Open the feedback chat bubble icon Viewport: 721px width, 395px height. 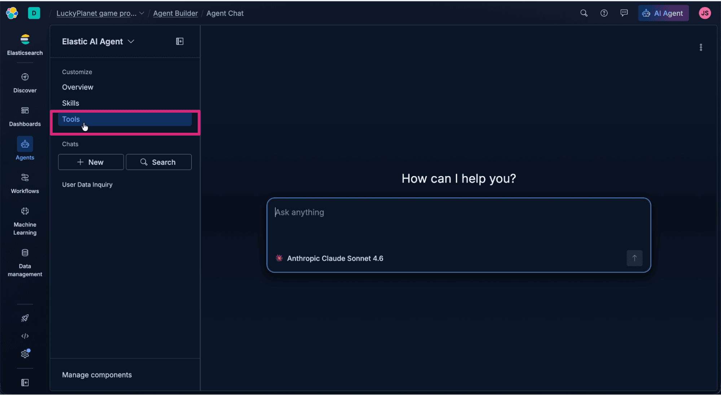(x=624, y=13)
